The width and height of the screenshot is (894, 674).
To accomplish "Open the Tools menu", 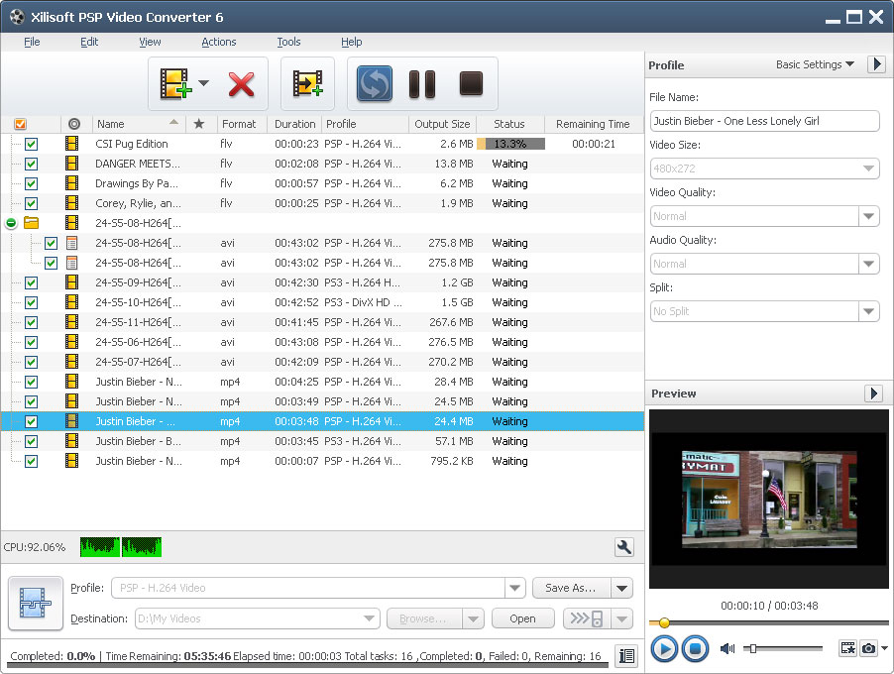I will point(288,42).
